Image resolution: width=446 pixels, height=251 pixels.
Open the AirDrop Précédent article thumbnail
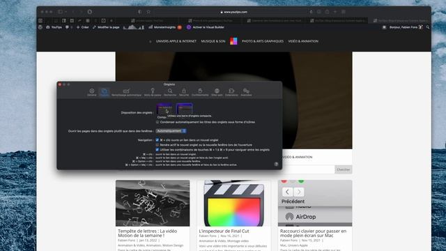315,203
